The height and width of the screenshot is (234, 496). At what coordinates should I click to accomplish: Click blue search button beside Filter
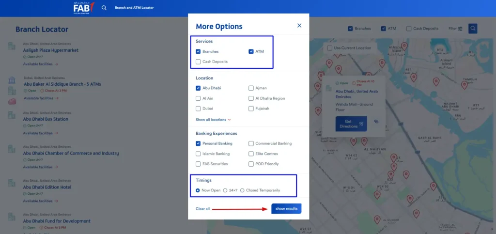pyautogui.click(x=473, y=29)
